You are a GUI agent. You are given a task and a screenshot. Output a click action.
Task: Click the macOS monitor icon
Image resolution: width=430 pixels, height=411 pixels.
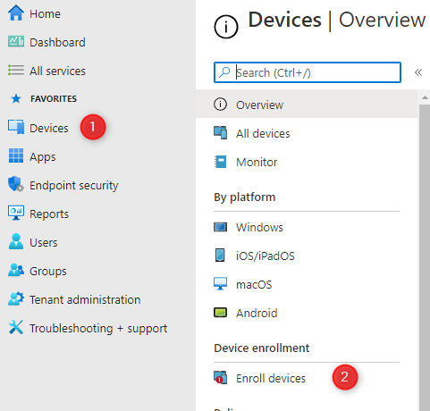click(221, 284)
